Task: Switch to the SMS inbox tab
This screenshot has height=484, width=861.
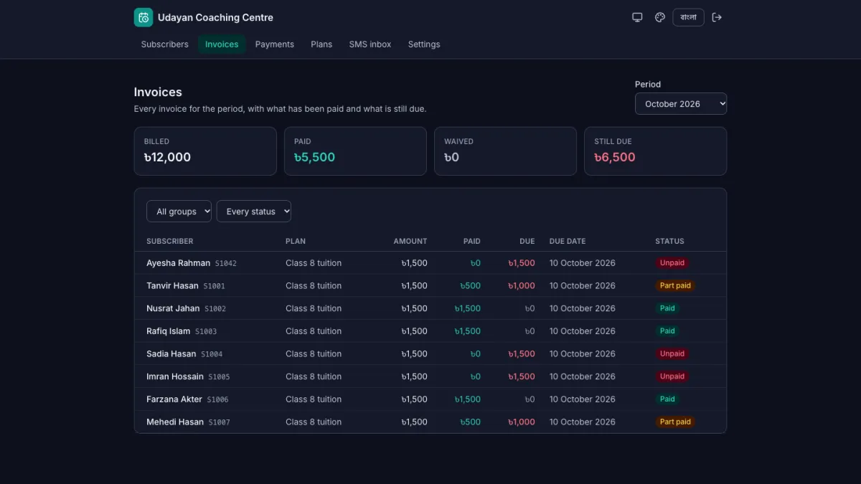Action: point(370,44)
